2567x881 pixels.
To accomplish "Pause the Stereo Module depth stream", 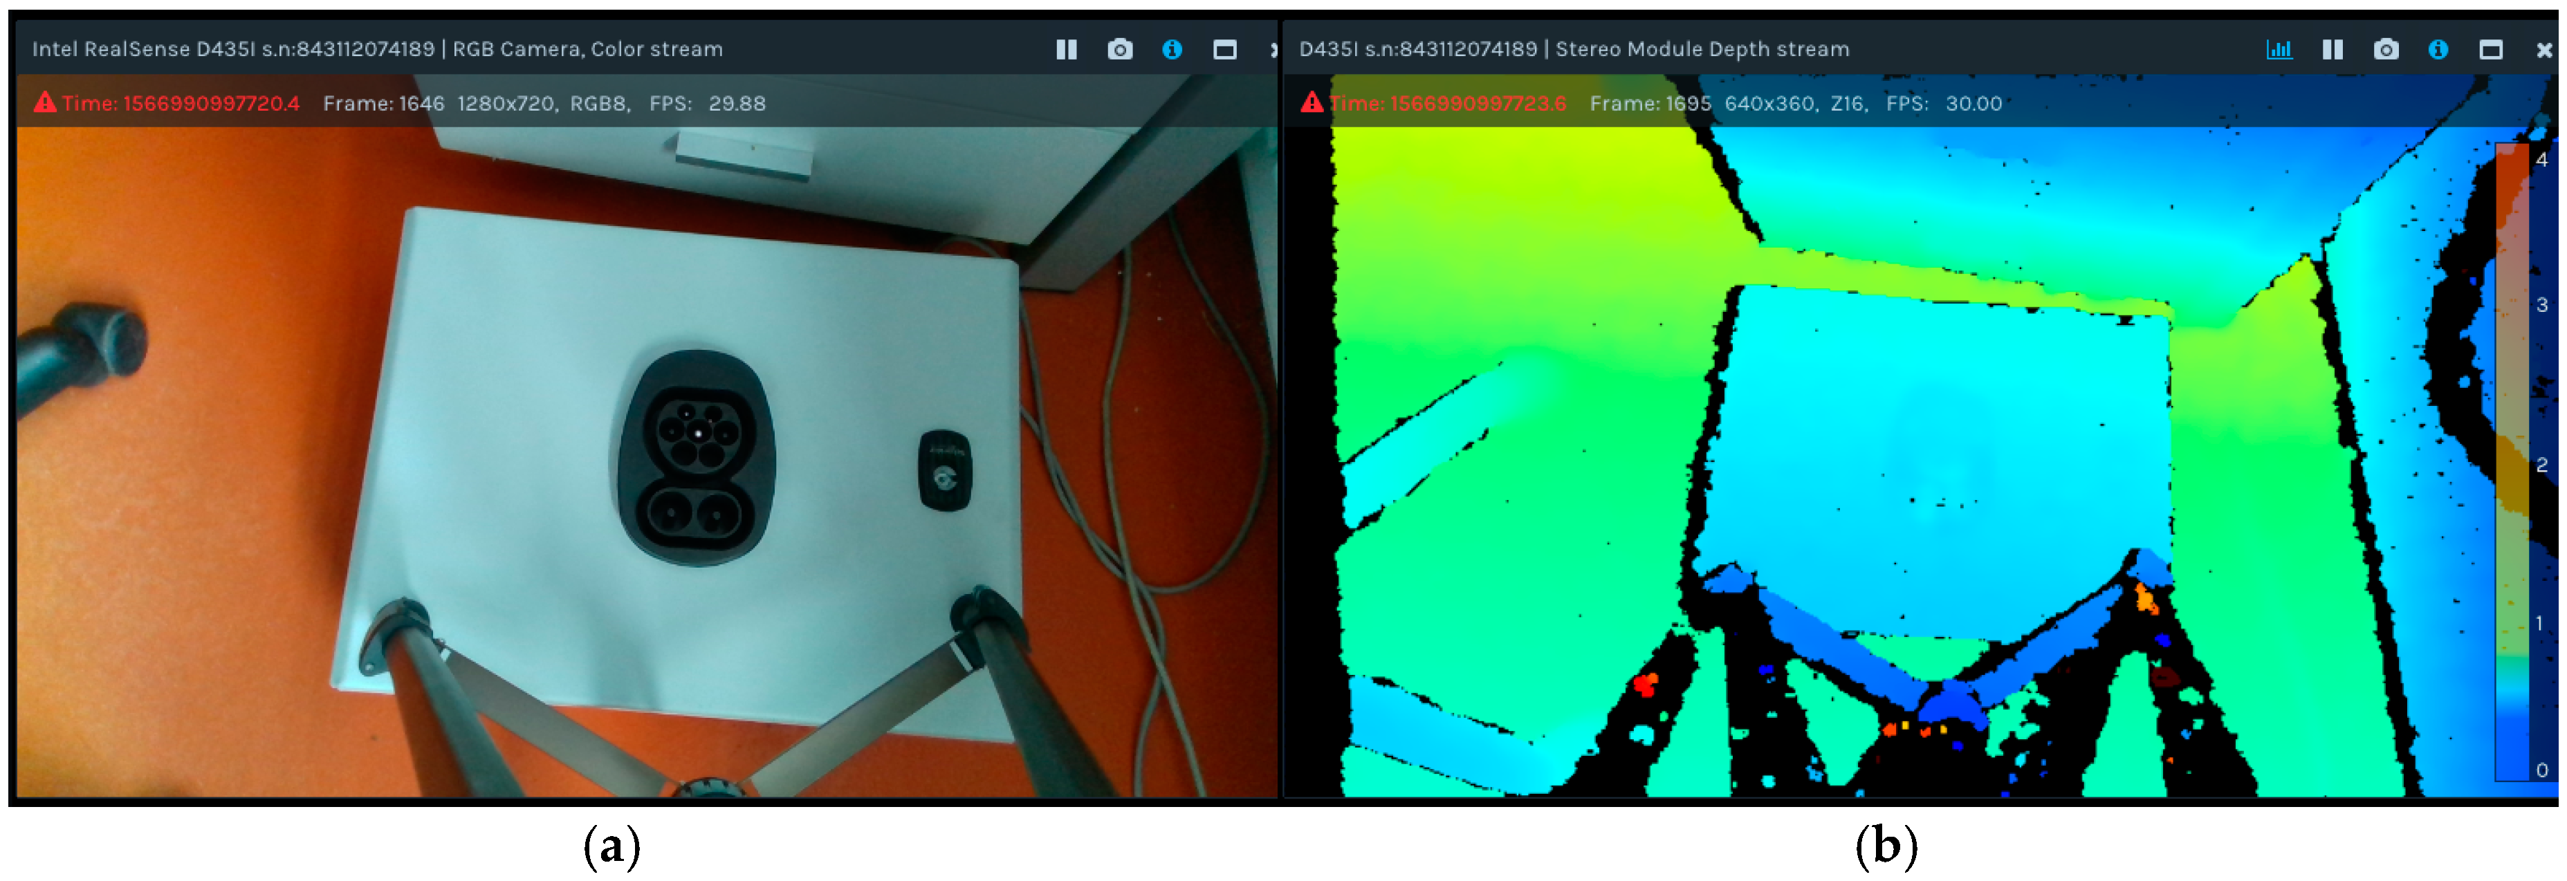I will coord(2332,49).
